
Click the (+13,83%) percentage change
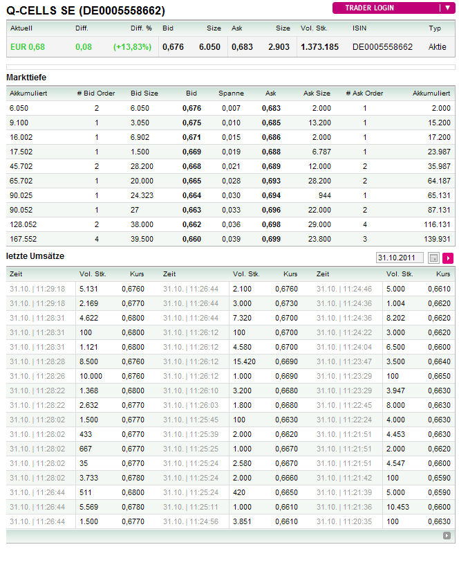[x=134, y=47]
